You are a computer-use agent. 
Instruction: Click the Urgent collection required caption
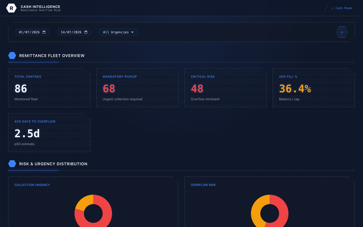click(x=123, y=99)
